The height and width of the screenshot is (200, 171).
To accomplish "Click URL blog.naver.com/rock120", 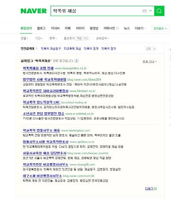I will click(79, 176).
